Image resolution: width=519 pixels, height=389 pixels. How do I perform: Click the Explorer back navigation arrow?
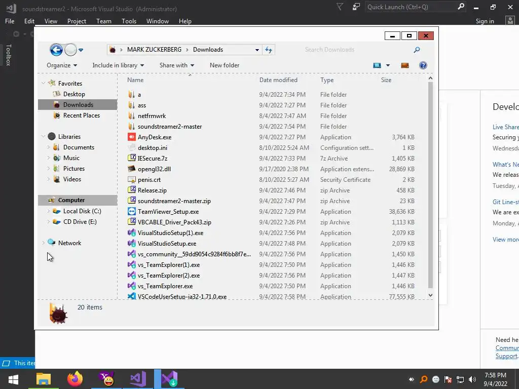56,50
